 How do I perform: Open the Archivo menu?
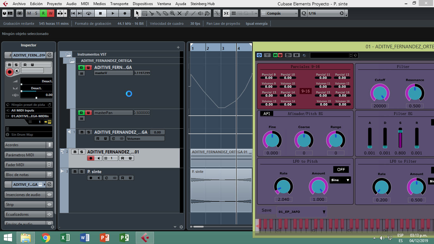(19, 4)
